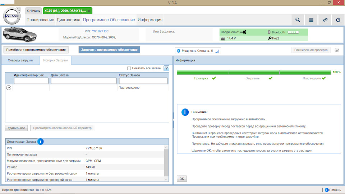Open the Планирование menu tab

pyautogui.click(x=40, y=20)
